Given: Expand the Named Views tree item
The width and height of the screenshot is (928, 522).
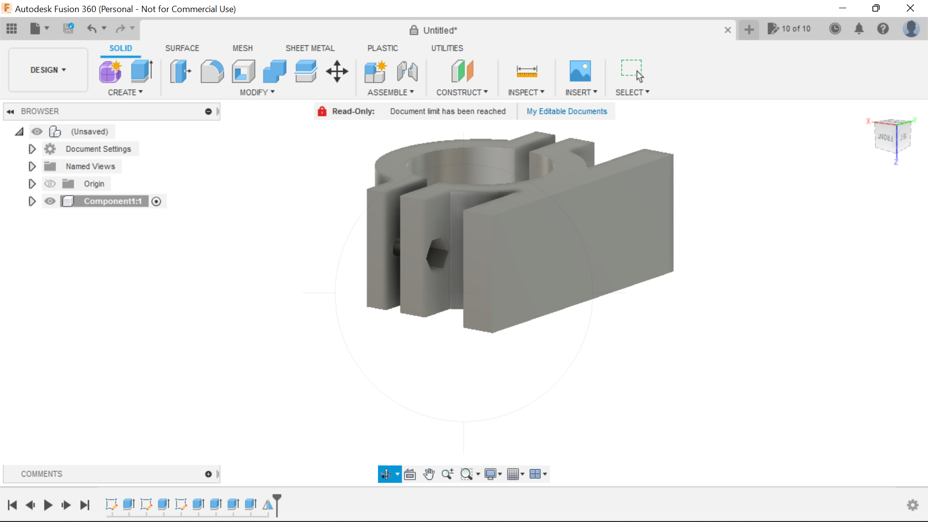Looking at the screenshot, I should click(32, 166).
